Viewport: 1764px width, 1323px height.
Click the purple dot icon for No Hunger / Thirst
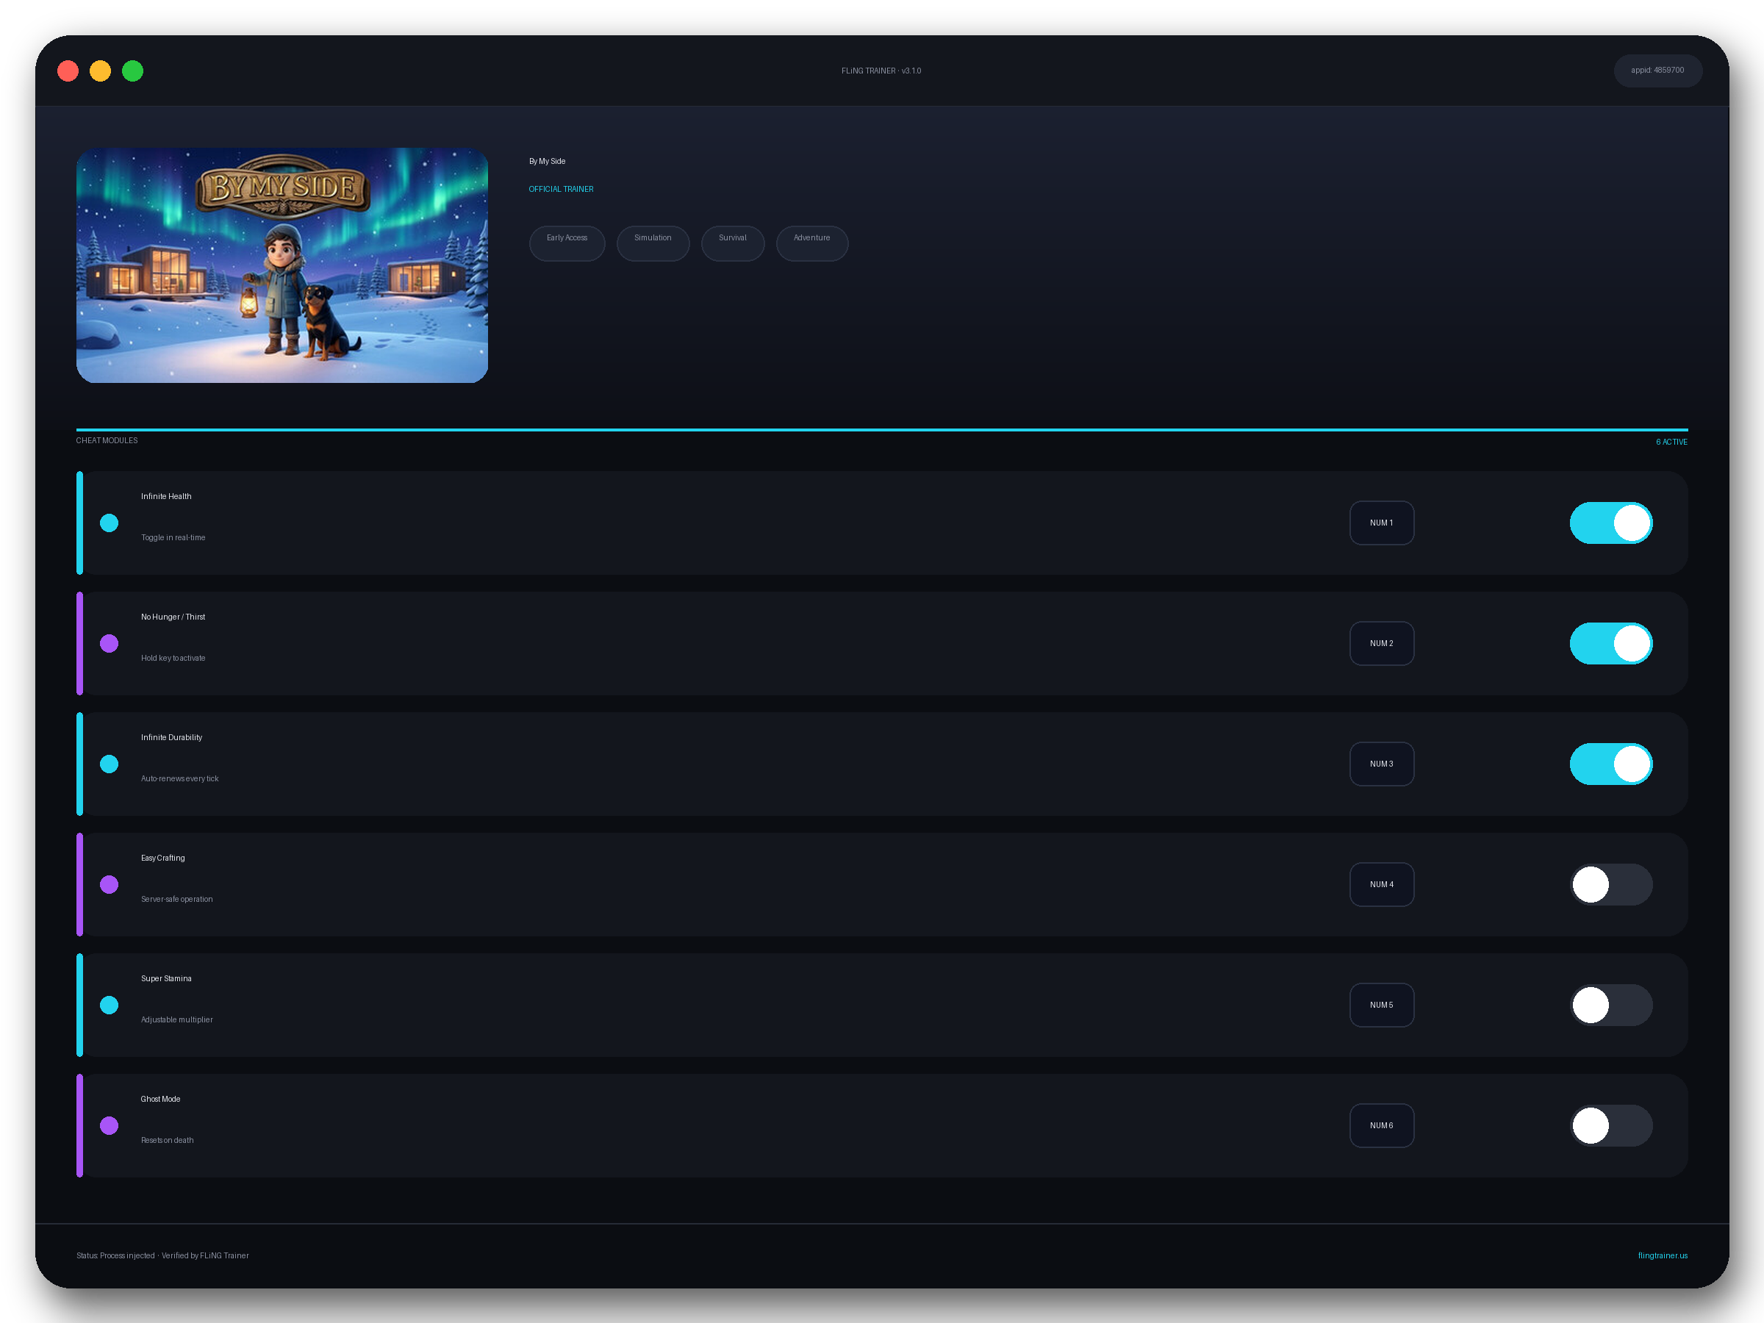(110, 644)
